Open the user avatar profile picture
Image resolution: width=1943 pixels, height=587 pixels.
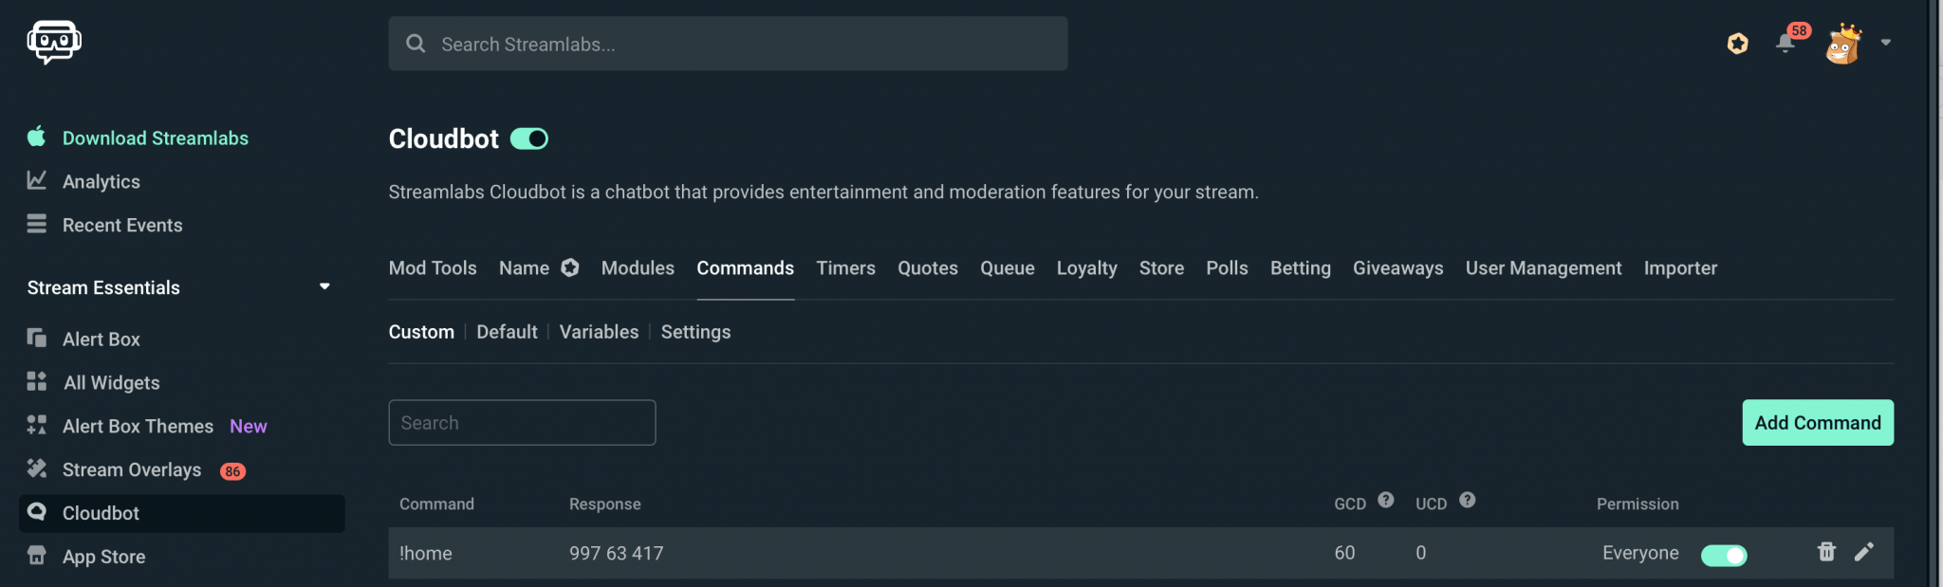point(1843,44)
